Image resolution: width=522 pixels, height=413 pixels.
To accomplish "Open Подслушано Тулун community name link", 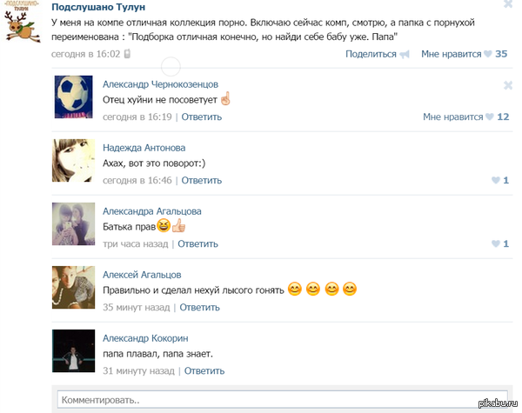I will click(98, 7).
